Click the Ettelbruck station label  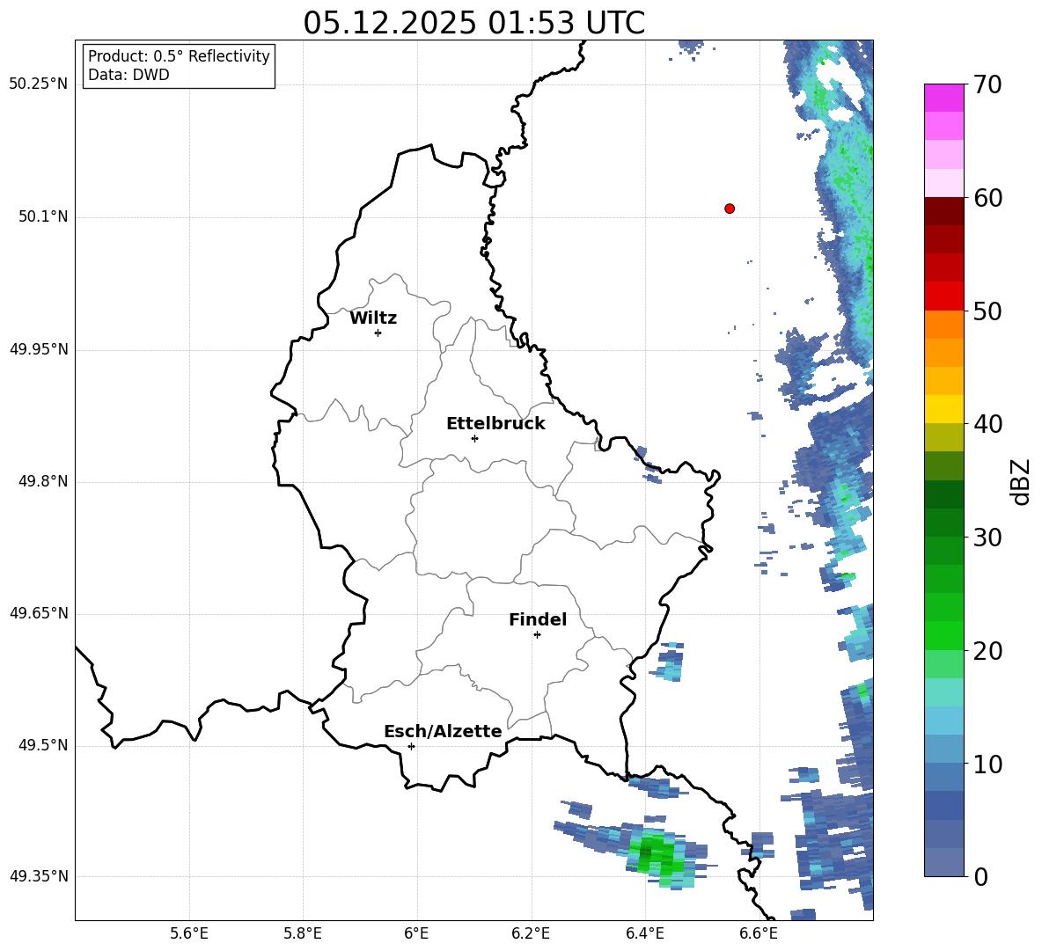(495, 424)
